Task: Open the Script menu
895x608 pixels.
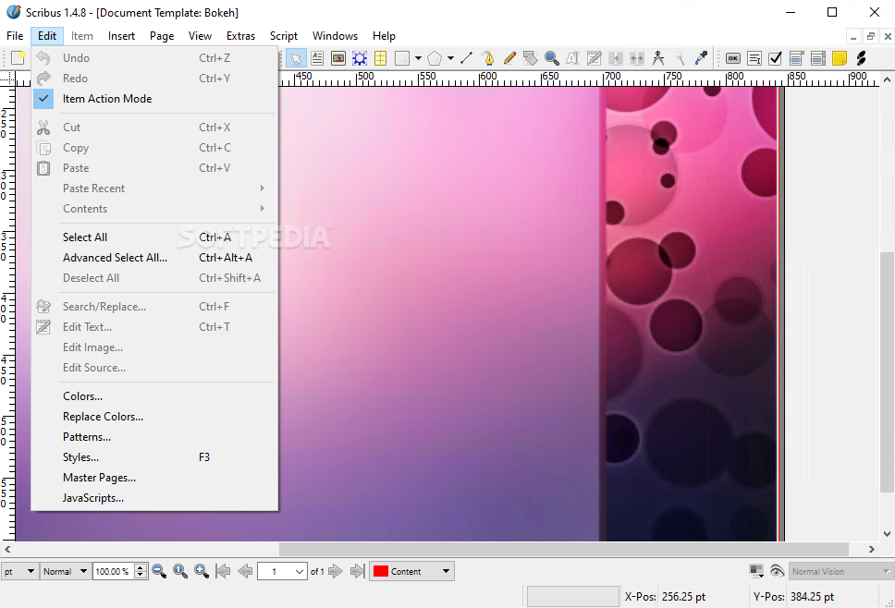Action: (284, 36)
